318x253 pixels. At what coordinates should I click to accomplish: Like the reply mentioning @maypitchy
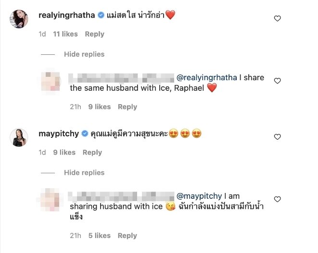pyautogui.click(x=277, y=199)
